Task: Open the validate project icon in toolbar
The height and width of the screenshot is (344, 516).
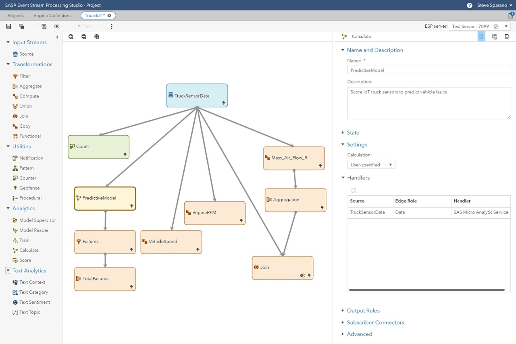Action: [x=44, y=26]
